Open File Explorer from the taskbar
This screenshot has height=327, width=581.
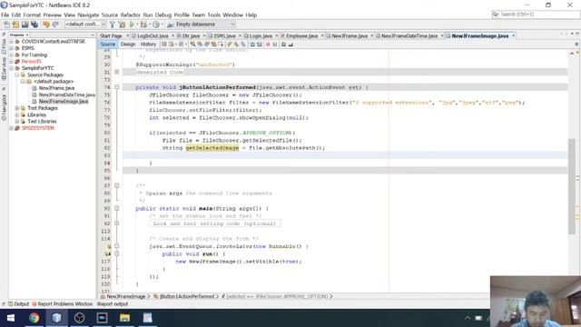125,318
